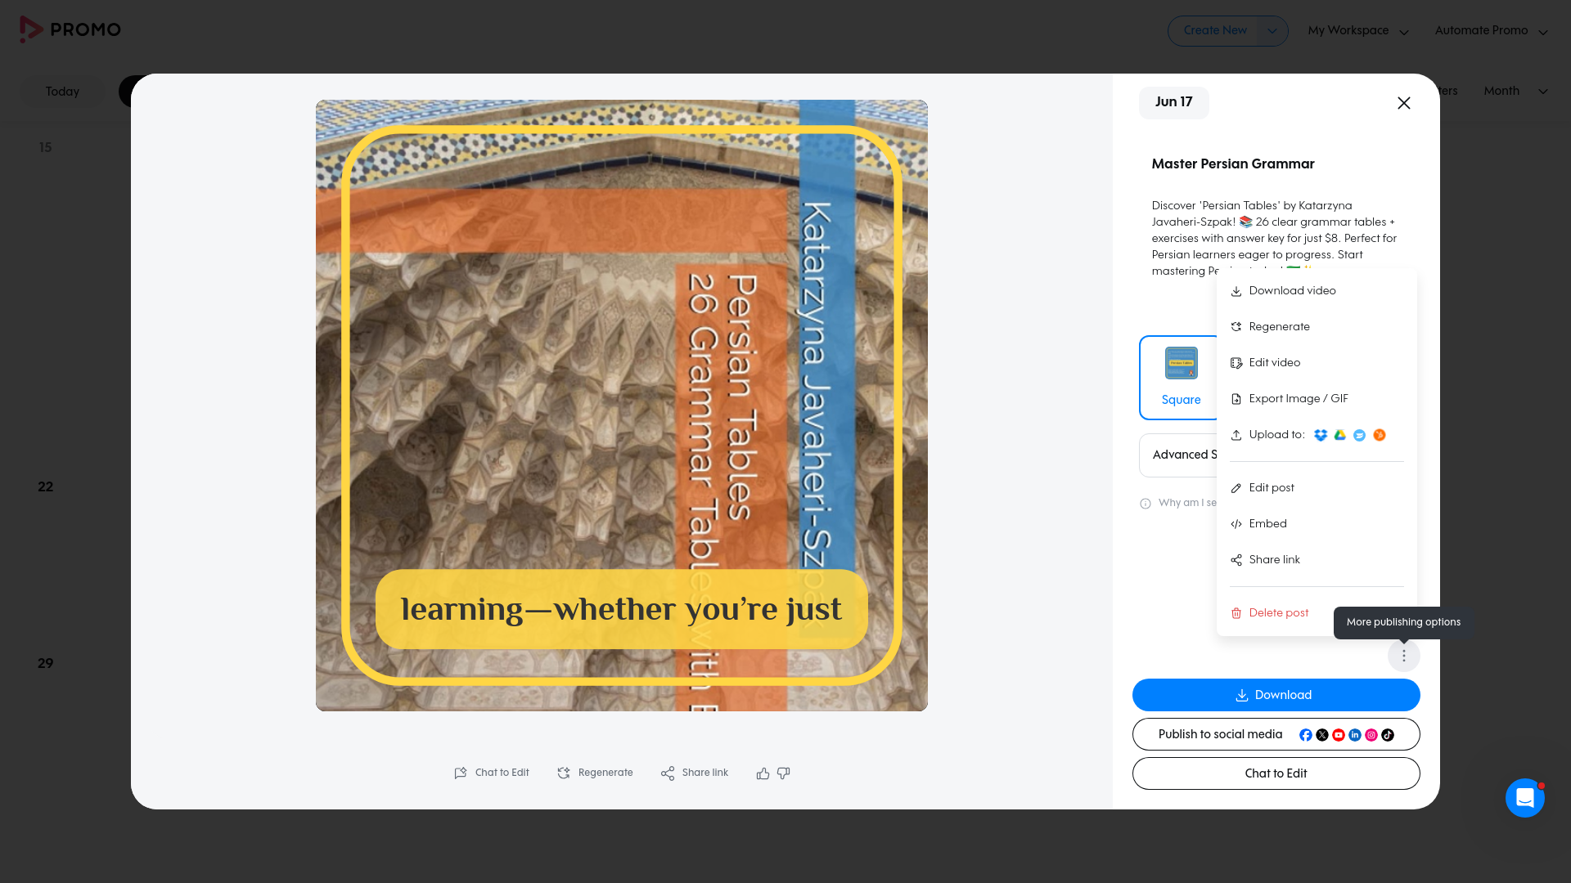
Task: Click the video preview image
Action: [622, 406]
